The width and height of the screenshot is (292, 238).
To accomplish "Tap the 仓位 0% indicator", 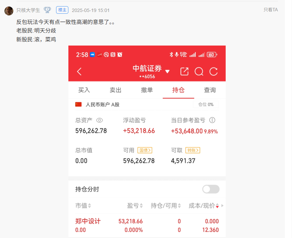I will point(206,104).
